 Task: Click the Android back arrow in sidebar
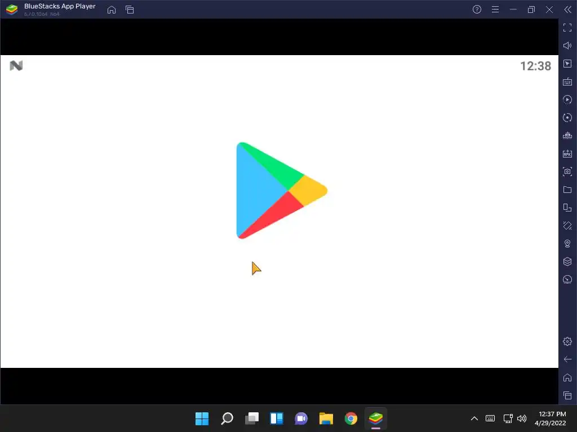(x=567, y=359)
